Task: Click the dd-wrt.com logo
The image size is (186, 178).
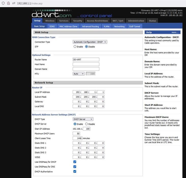Action: tap(52, 14)
